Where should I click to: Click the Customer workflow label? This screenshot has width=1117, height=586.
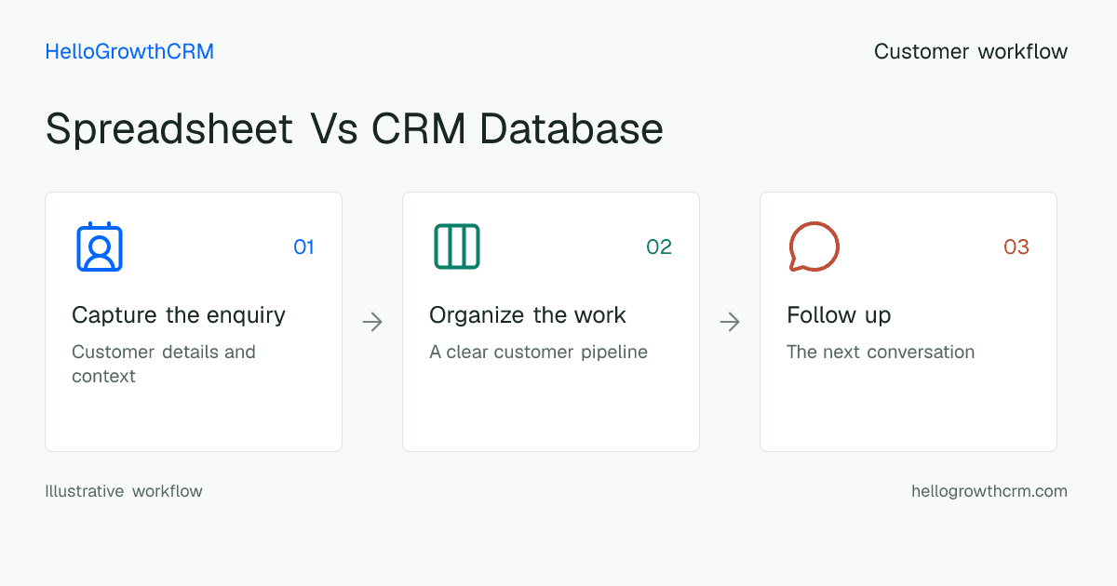971,52
